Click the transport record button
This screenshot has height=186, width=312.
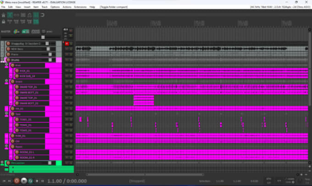tap(17, 181)
